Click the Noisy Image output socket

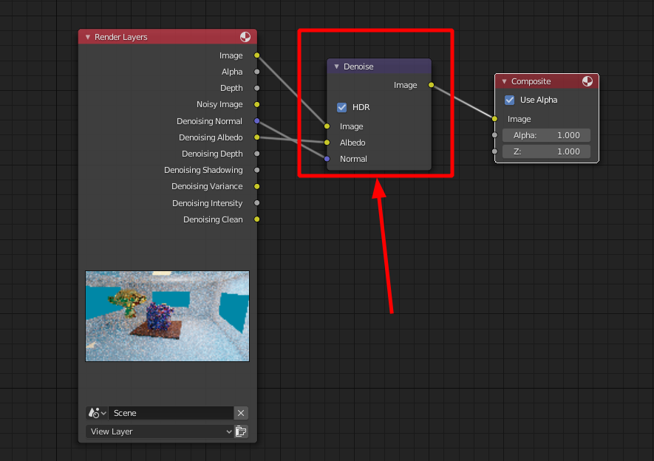coord(257,104)
